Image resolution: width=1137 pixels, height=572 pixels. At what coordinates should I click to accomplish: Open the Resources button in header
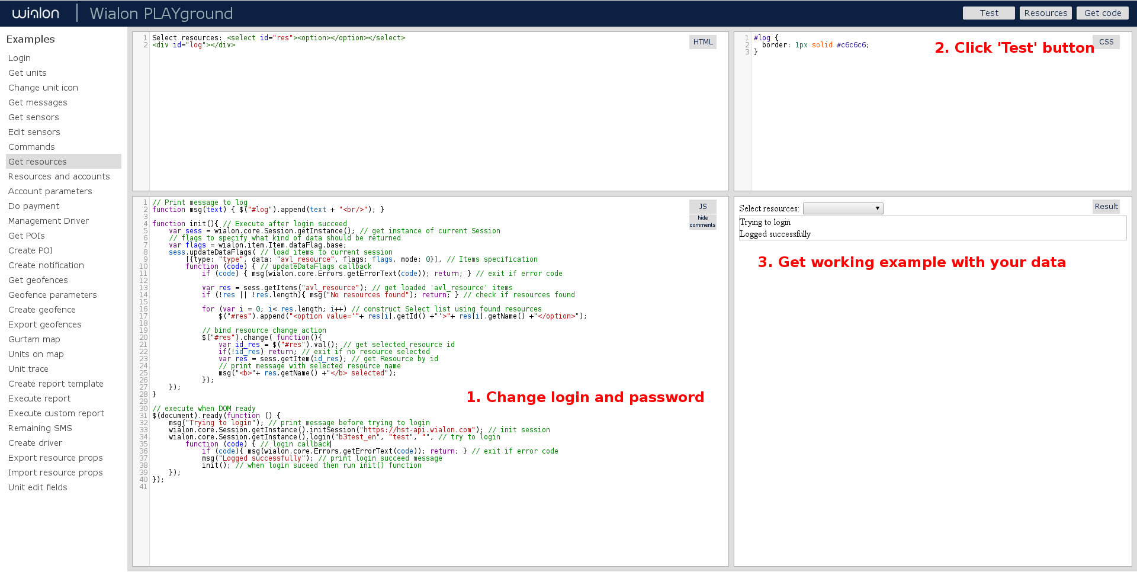click(x=1045, y=13)
